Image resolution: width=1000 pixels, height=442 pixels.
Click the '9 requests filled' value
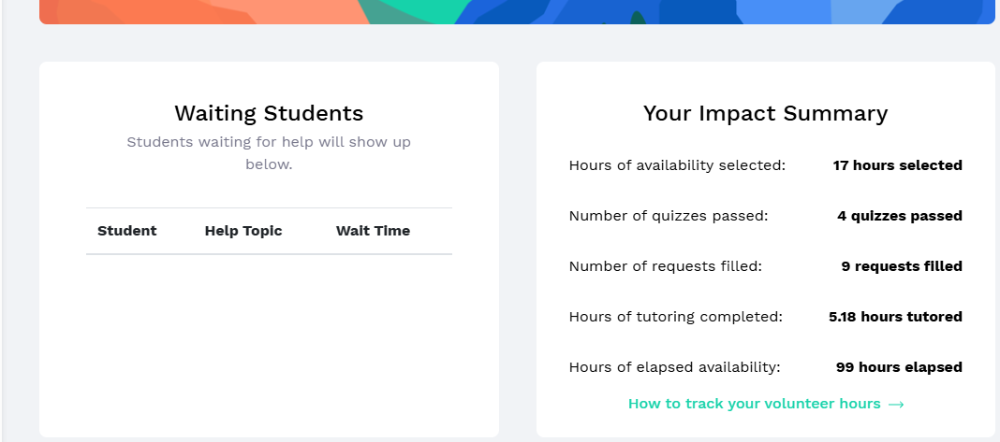(x=901, y=266)
